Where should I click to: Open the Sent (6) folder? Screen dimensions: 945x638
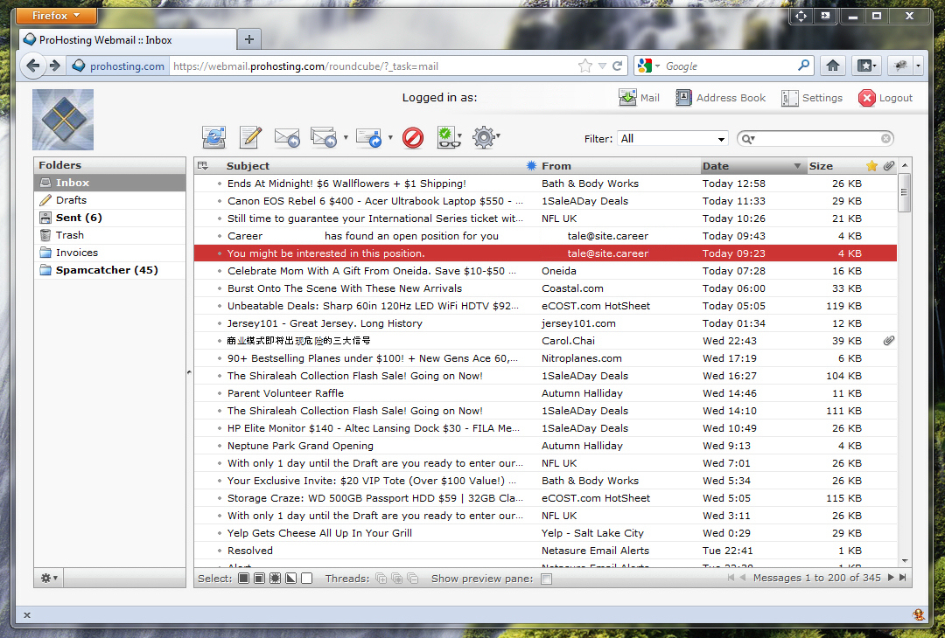tap(109, 218)
